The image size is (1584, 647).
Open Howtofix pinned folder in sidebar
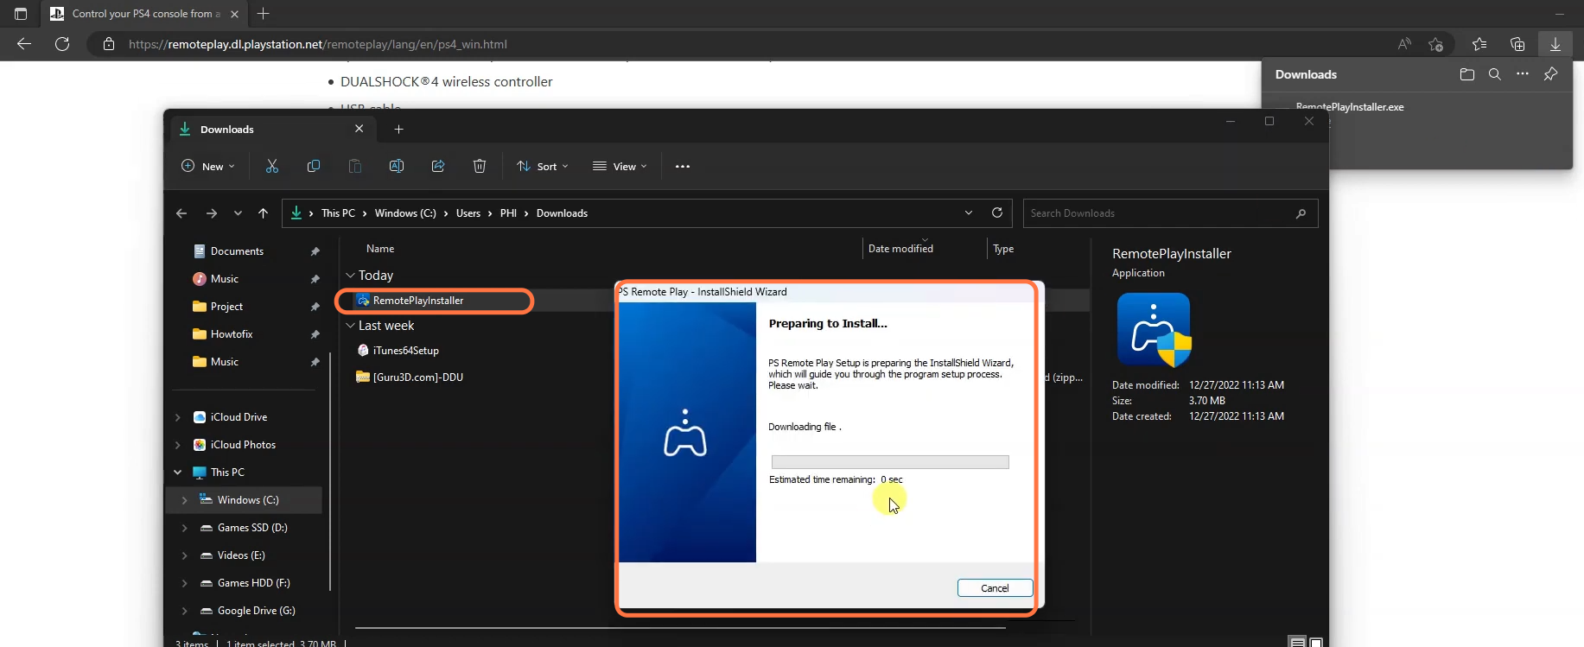[232, 334]
